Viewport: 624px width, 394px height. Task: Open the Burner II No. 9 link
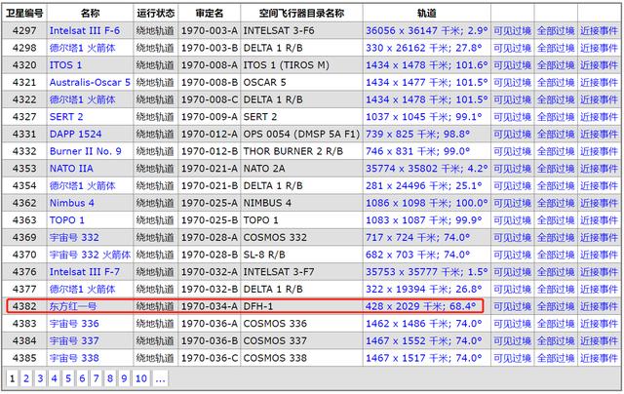(x=86, y=151)
